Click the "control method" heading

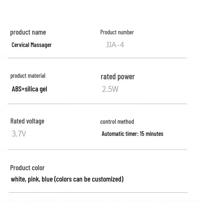117,122
